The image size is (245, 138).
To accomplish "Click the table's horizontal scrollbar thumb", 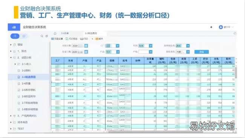I will [x=155, y=132].
